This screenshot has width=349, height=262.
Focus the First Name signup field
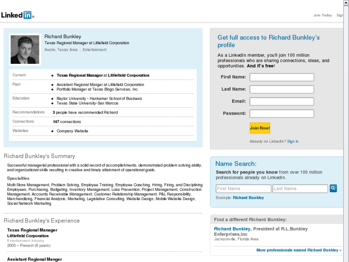pyautogui.click(x=282, y=77)
